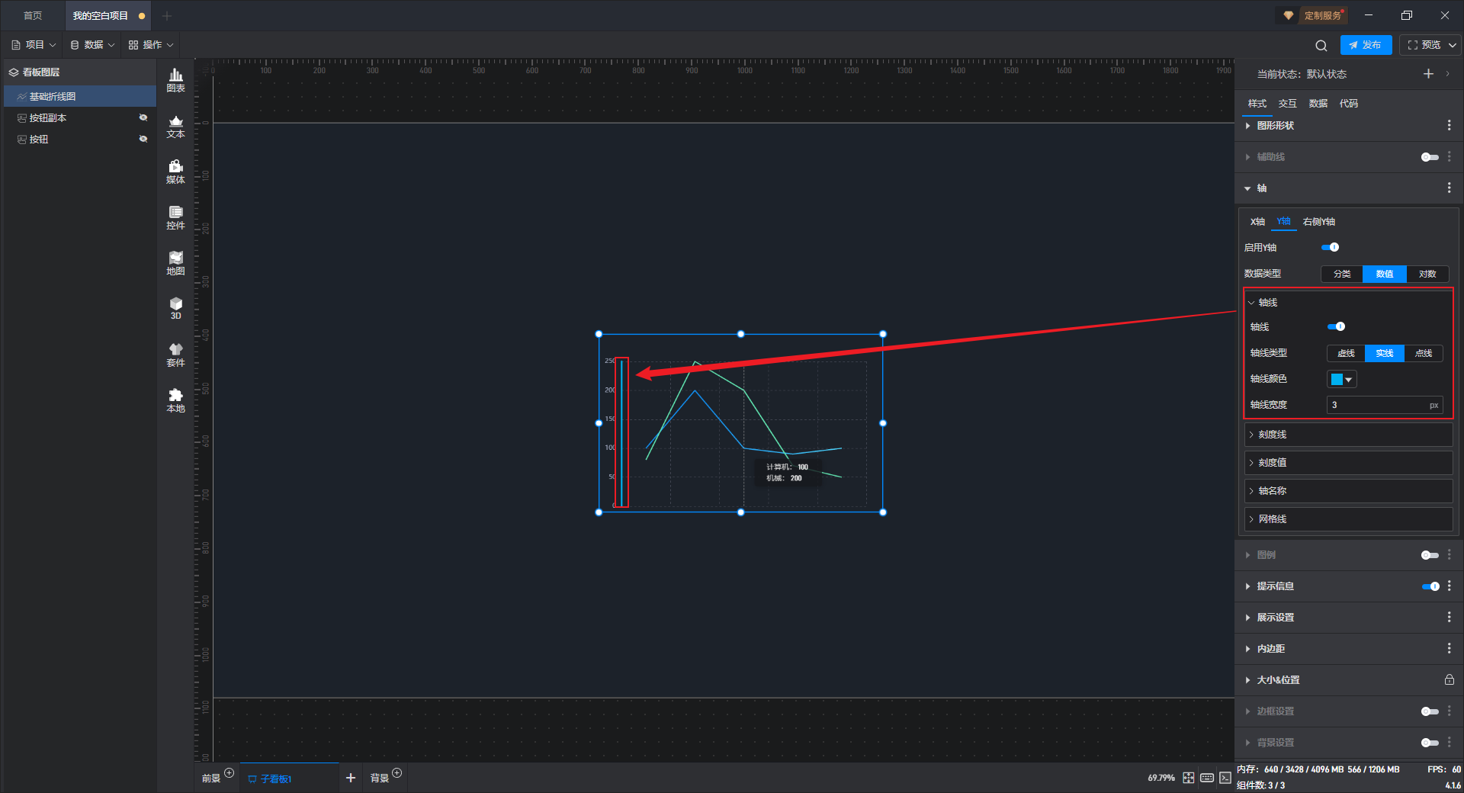
Task: Open more options for 轴 section
Action: click(1449, 188)
